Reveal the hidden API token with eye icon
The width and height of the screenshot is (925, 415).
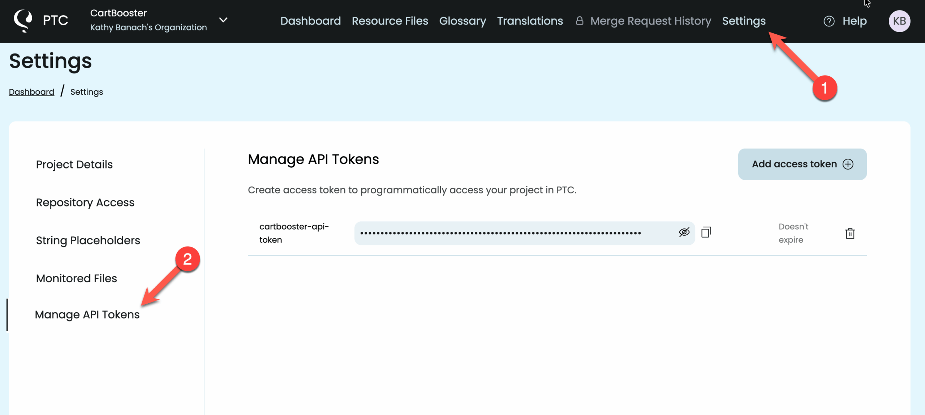click(684, 233)
